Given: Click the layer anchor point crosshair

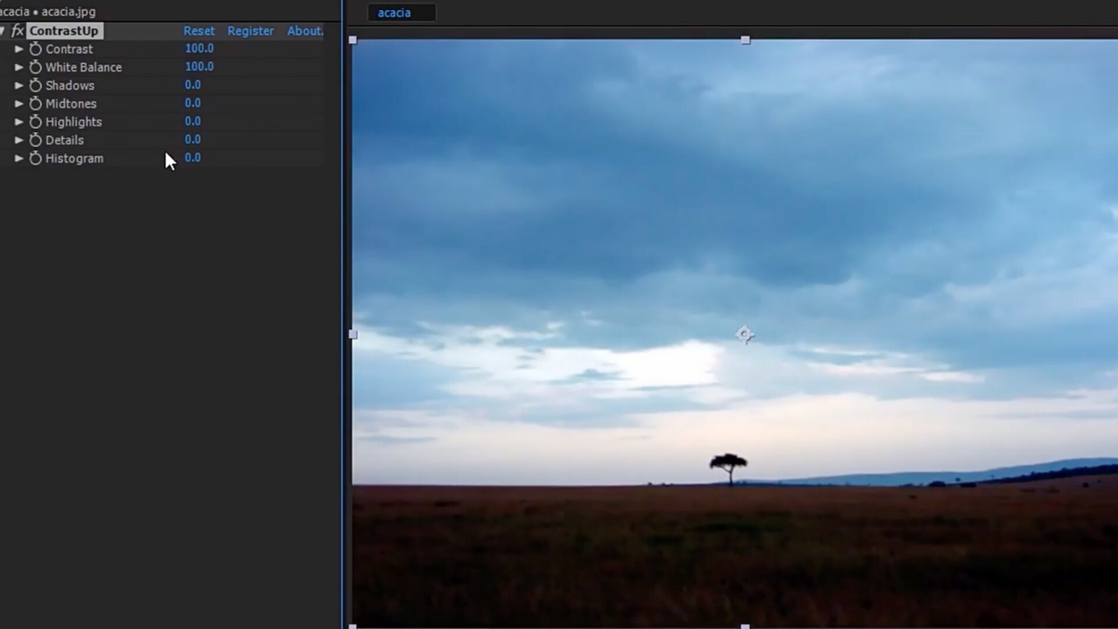Looking at the screenshot, I should click(745, 334).
